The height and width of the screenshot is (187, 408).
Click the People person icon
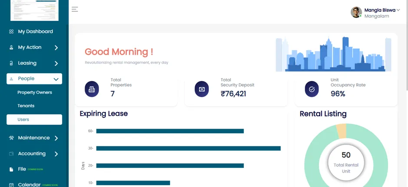(x=11, y=79)
